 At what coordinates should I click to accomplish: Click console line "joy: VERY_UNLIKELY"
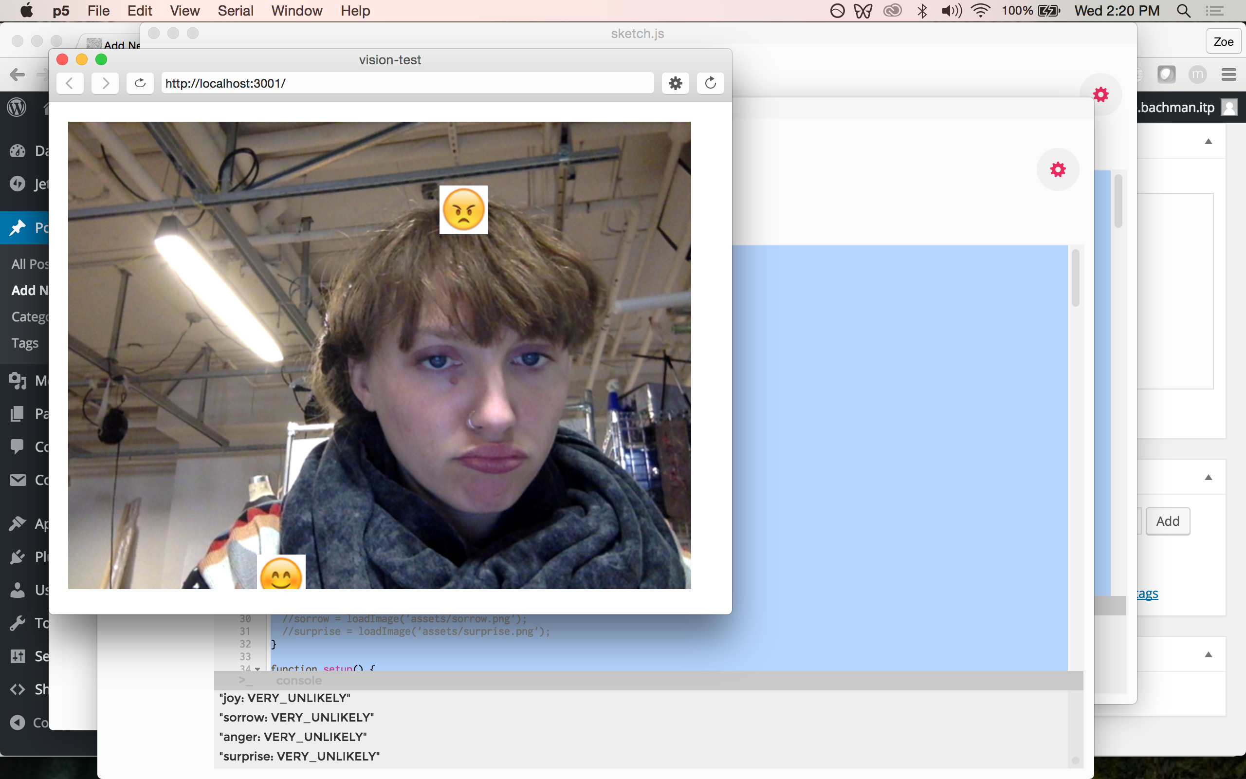[x=285, y=698]
